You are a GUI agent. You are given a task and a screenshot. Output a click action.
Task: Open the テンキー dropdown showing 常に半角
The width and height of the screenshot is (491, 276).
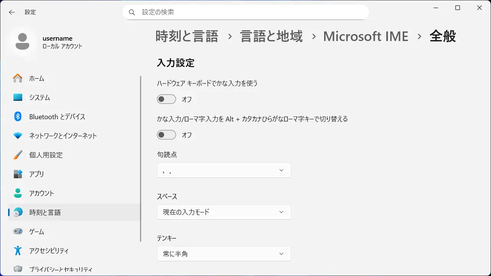(x=224, y=254)
